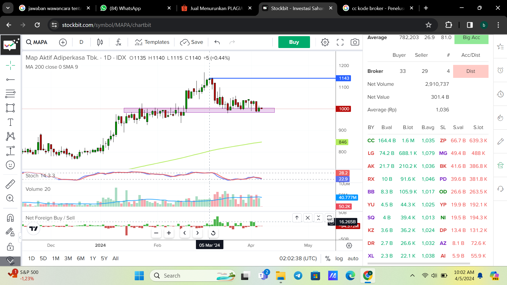
Task: Open the timezone UTC clock menu
Action: tap(298, 258)
